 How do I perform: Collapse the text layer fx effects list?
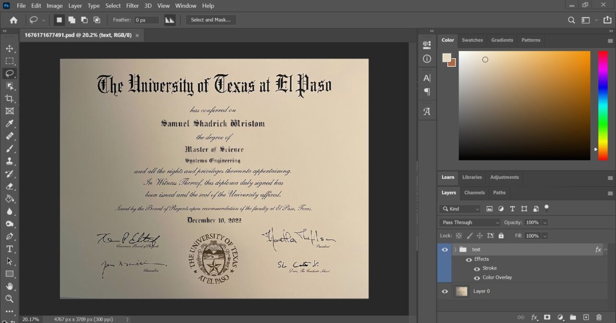pos(606,249)
